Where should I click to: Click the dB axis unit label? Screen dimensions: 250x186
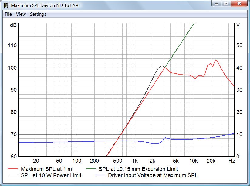pos(13,25)
